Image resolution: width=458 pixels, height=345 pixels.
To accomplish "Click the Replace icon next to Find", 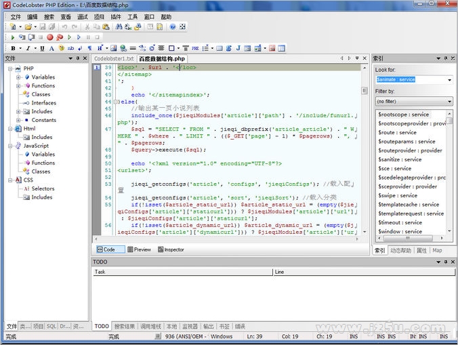I will [x=128, y=27].
